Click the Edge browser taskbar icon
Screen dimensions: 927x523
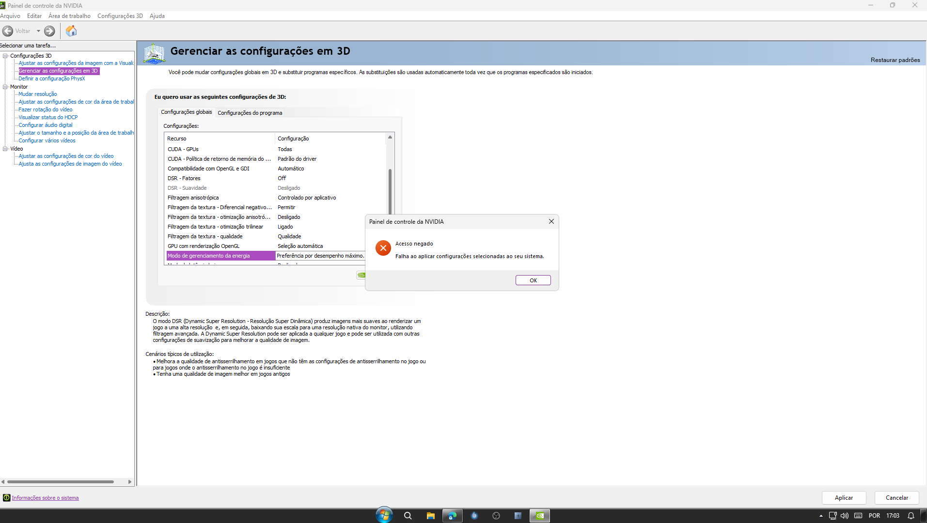coord(452,516)
